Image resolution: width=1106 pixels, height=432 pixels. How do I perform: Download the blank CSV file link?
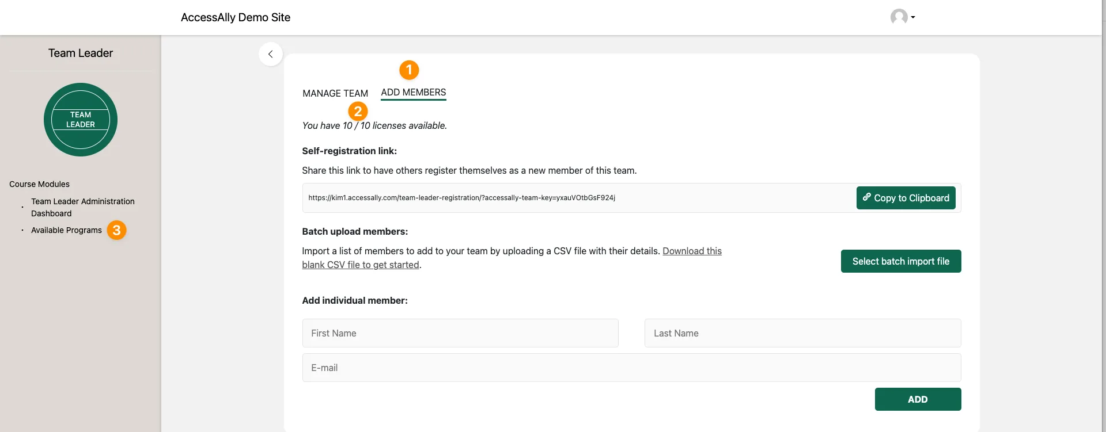coord(691,251)
